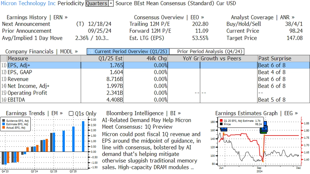Click the blue earnings marker near September
310x174 pixels.
[x=264, y=128]
